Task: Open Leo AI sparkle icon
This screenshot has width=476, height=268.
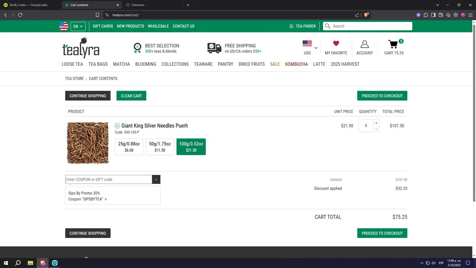Action: click(x=448, y=15)
